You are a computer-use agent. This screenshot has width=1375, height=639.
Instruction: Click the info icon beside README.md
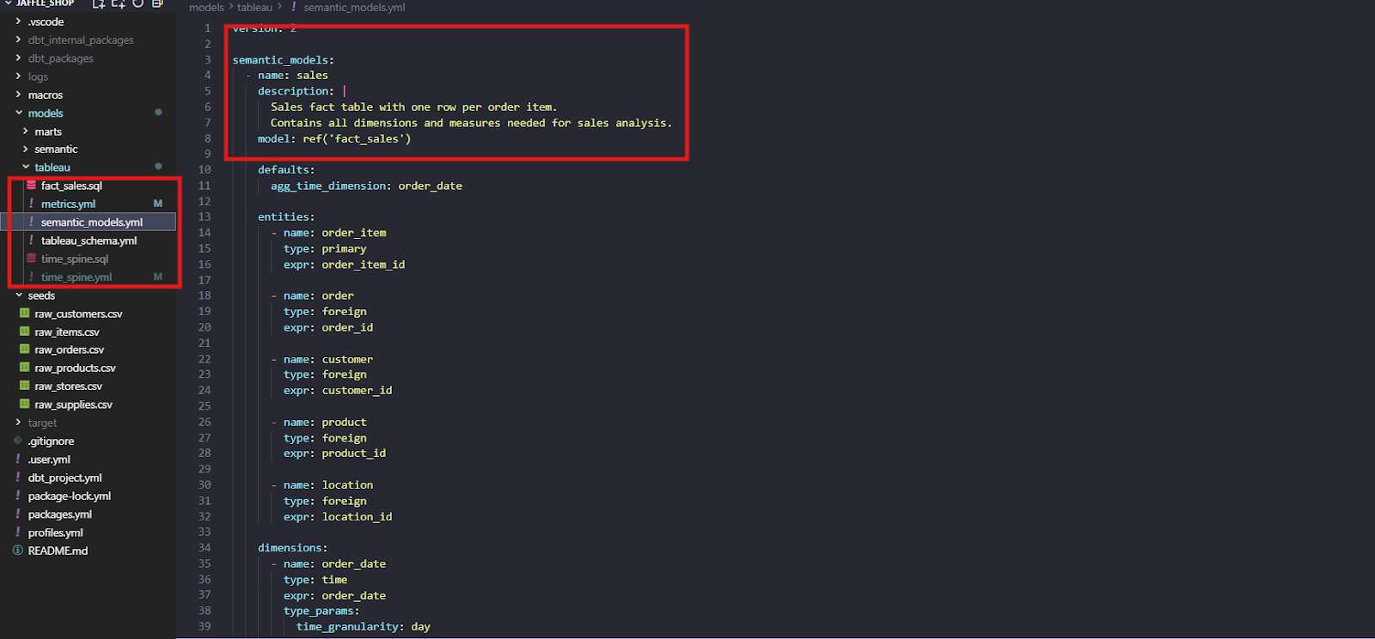pos(18,551)
